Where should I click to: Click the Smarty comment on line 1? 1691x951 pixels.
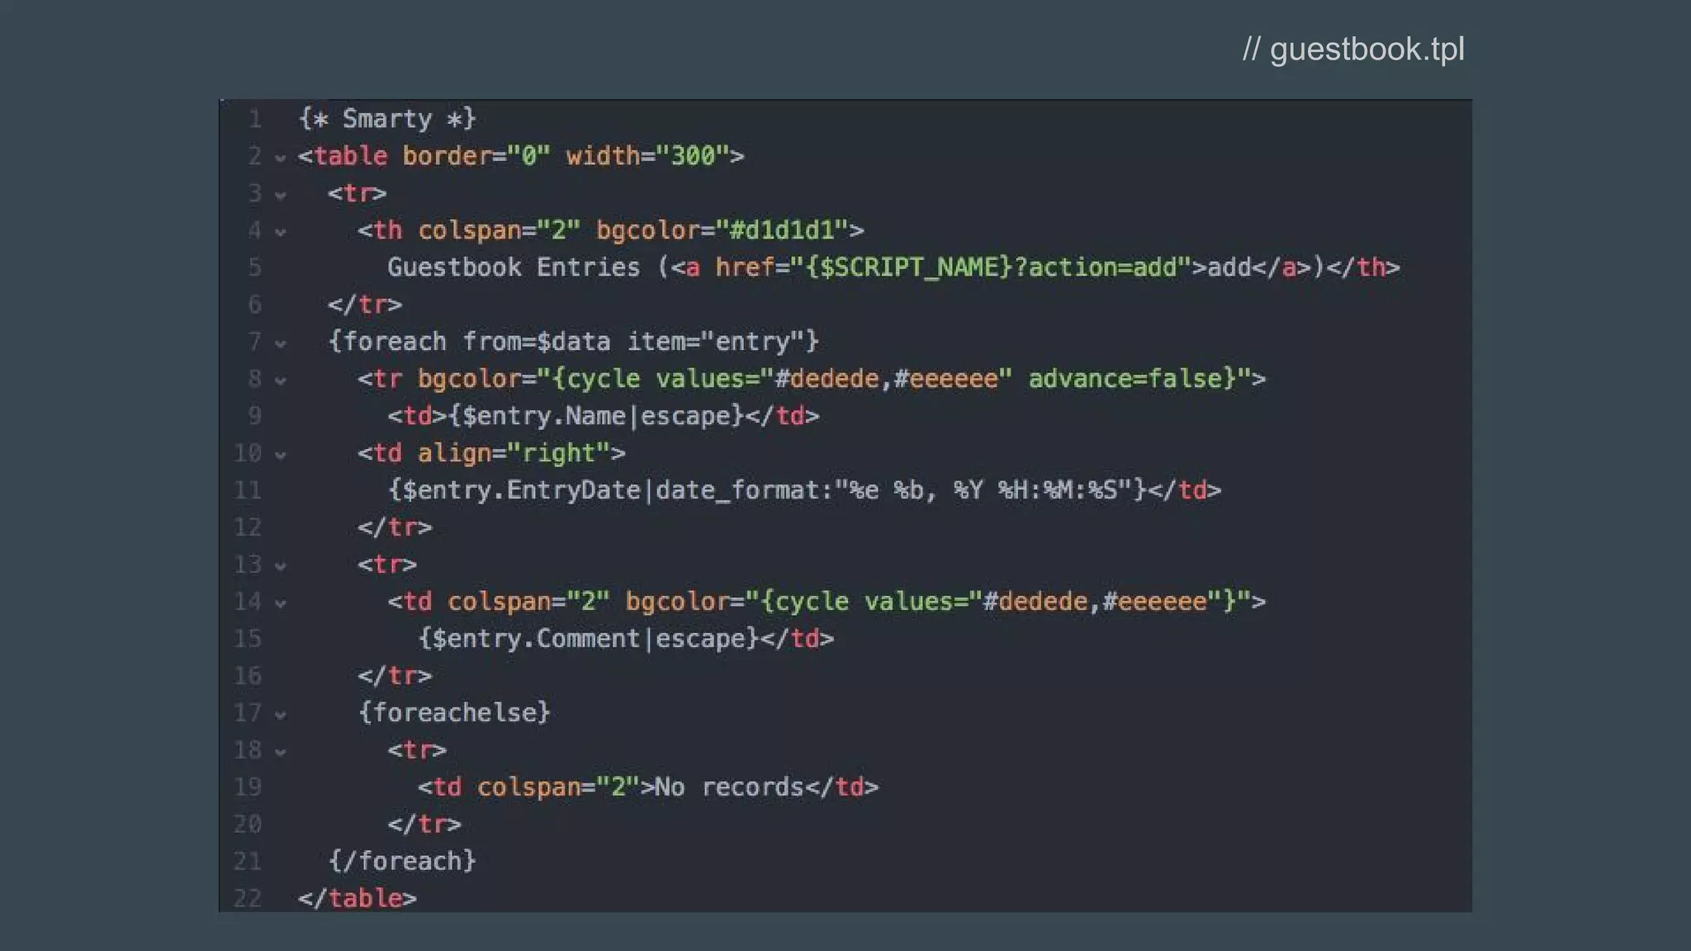coord(386,119)
